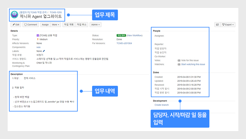This screenshot has width=246, height=139.
Task: Expand the Admin dropdown
Action: click(95, 25)
